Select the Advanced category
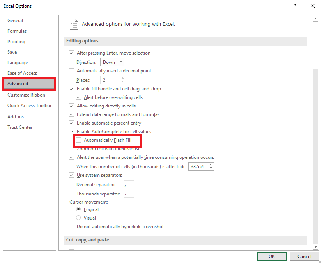The image size is (322, 264). coord(29,84)
